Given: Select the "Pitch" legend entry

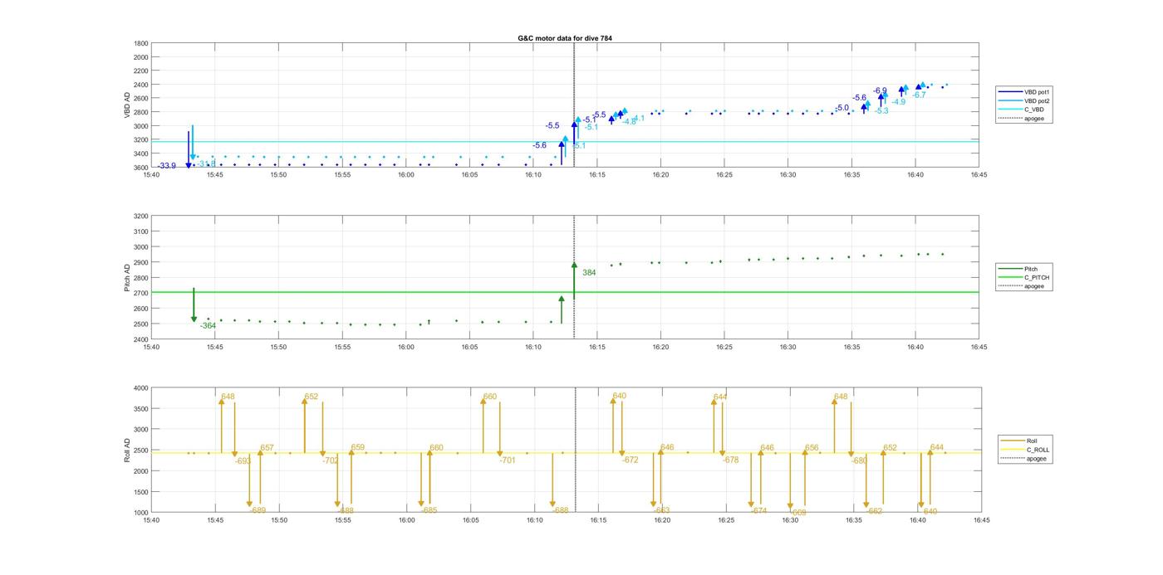Looking at the screenshot, I should (x=1018, y=269).
